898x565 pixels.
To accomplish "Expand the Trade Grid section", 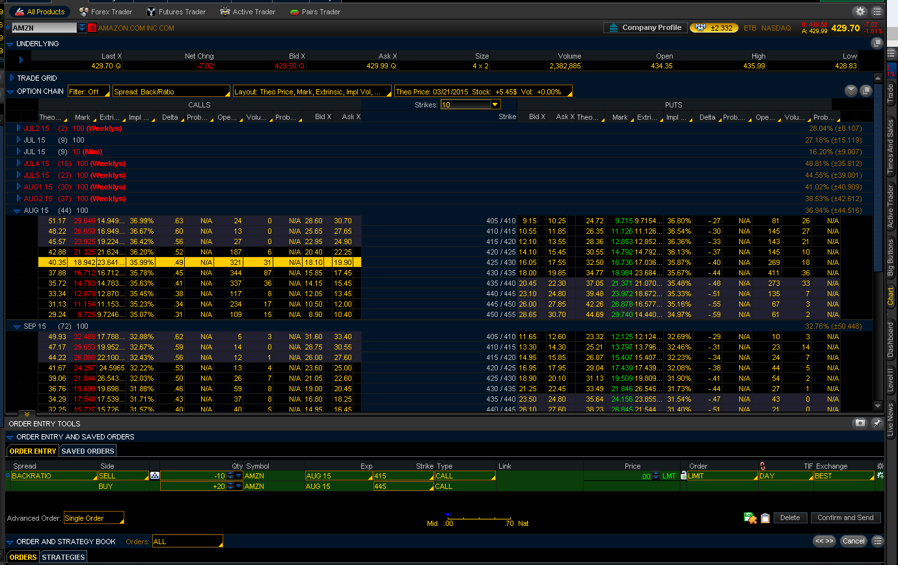I will click(11, 78).
